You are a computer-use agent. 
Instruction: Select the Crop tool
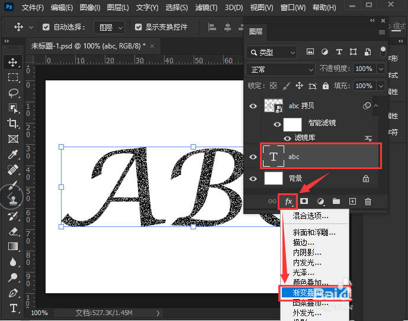[13, 124]
